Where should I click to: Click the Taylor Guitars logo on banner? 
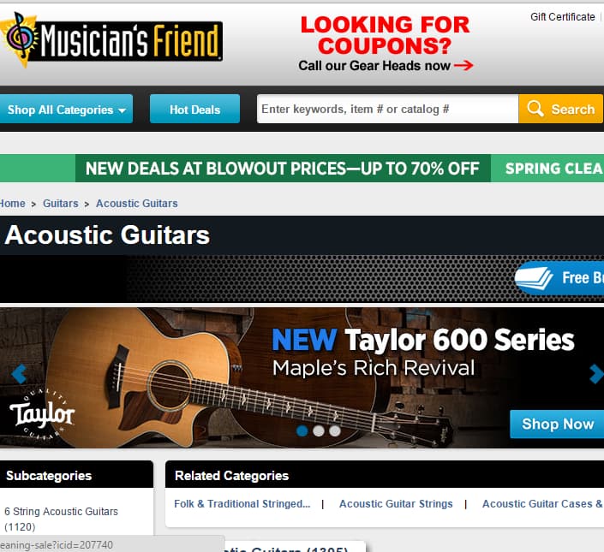click(x=42, y=415)
